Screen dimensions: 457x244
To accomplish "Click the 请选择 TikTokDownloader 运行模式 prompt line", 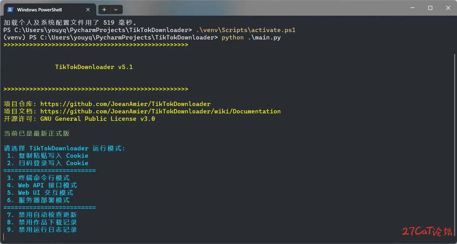I will tap(64, 148).
